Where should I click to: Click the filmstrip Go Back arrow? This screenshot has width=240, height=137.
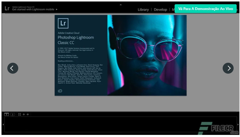pos(24,114)
